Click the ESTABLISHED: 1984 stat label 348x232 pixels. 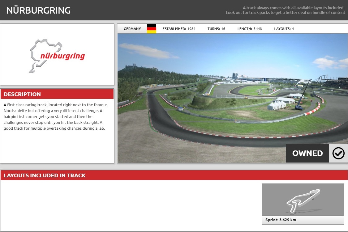[x=178, y=28]
